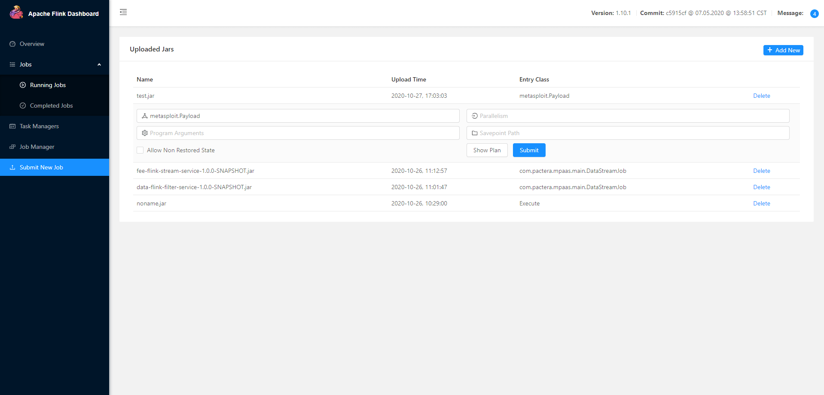Open Running Jobs page
This screenshot has width=824, height=395.
(48, 85)
